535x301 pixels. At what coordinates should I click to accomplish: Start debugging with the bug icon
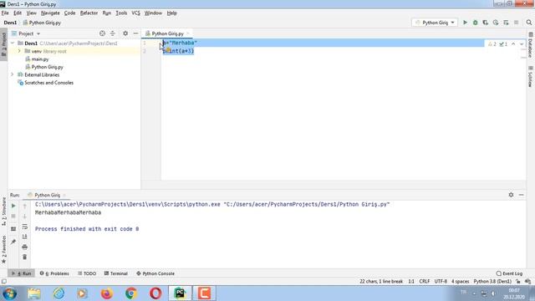(476, 23)
